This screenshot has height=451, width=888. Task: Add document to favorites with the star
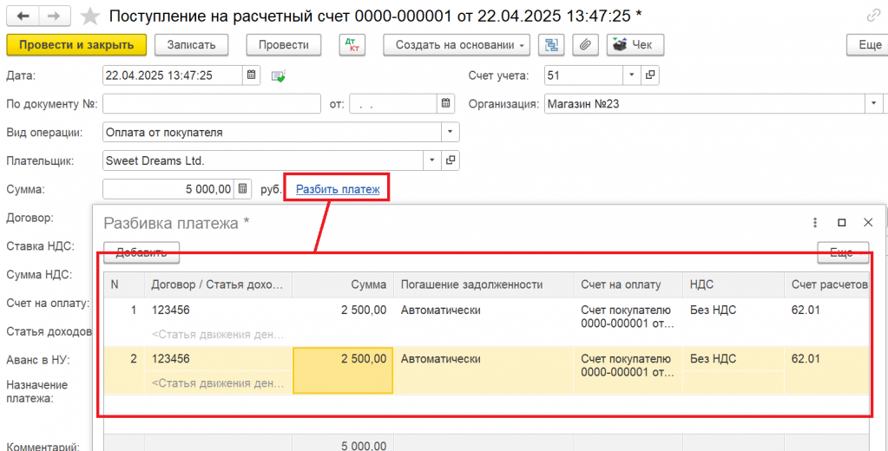pos(90,16)
